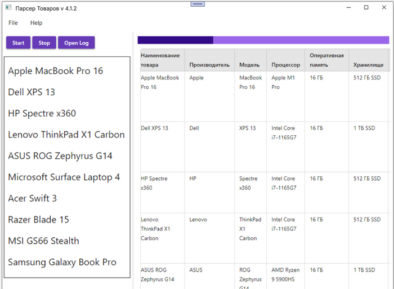The image size is (394, 289).
Task: Open the Help menu
Action: coord(36,23)
